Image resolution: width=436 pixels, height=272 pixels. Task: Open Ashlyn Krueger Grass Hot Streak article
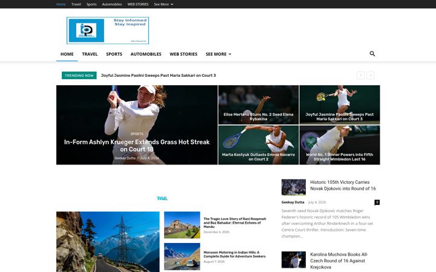[137, 146]
